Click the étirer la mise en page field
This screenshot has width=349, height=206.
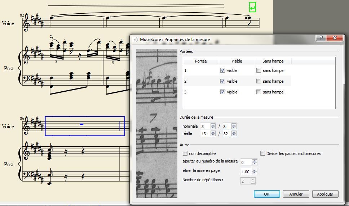click(246, 171)
